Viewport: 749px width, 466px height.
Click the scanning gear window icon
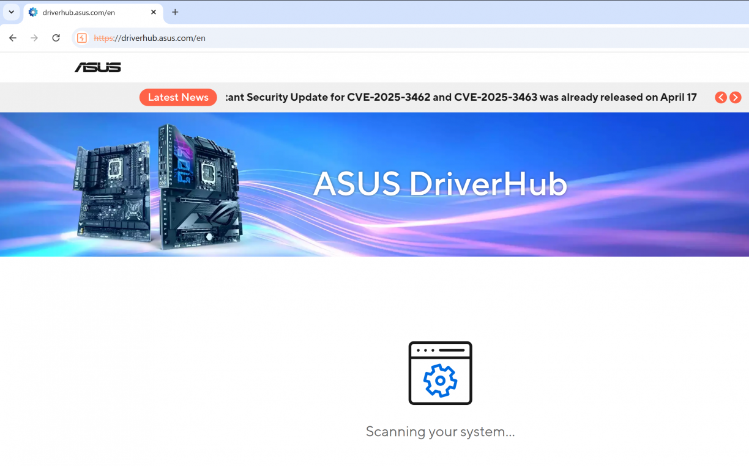coord(440,373)
